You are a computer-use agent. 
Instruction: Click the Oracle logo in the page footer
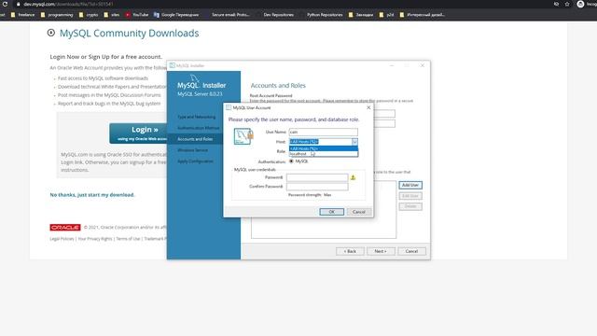[65, 228]
